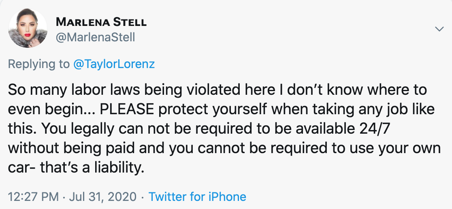This screenshot has width=452, height=209.
Task: Click the Jul 31, 2020 date
Action: pos(102,197)
